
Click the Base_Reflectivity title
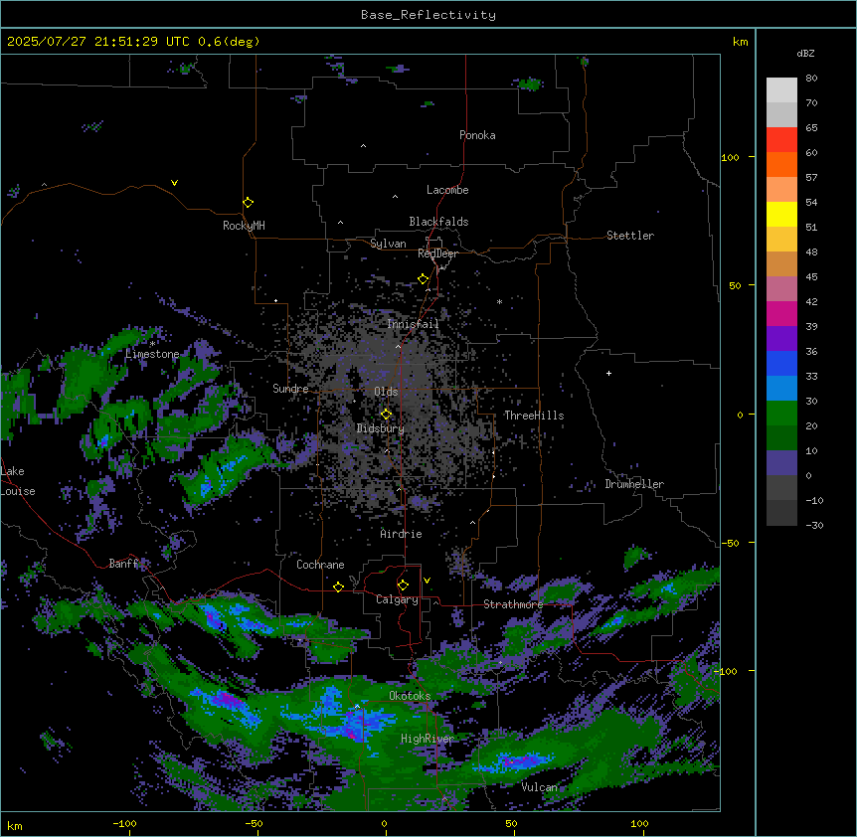pos(428,15)
